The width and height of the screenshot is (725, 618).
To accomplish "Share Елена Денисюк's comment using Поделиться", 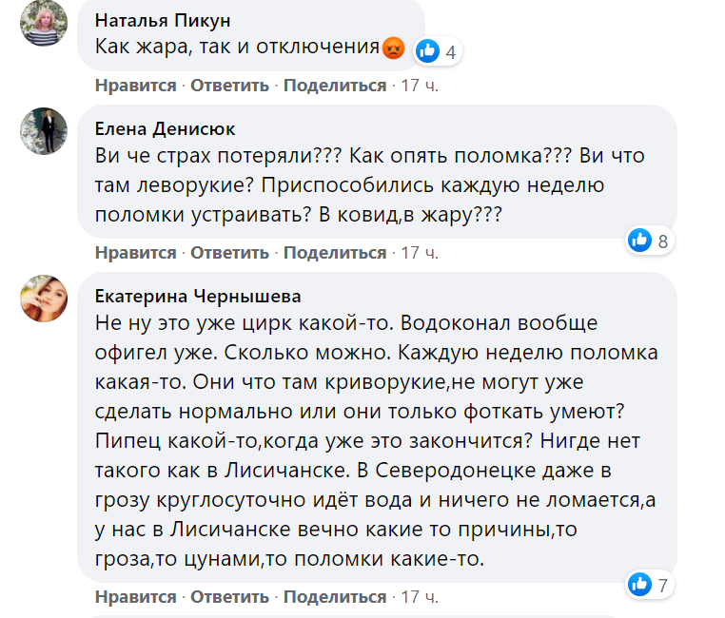I will coord(335,253).
